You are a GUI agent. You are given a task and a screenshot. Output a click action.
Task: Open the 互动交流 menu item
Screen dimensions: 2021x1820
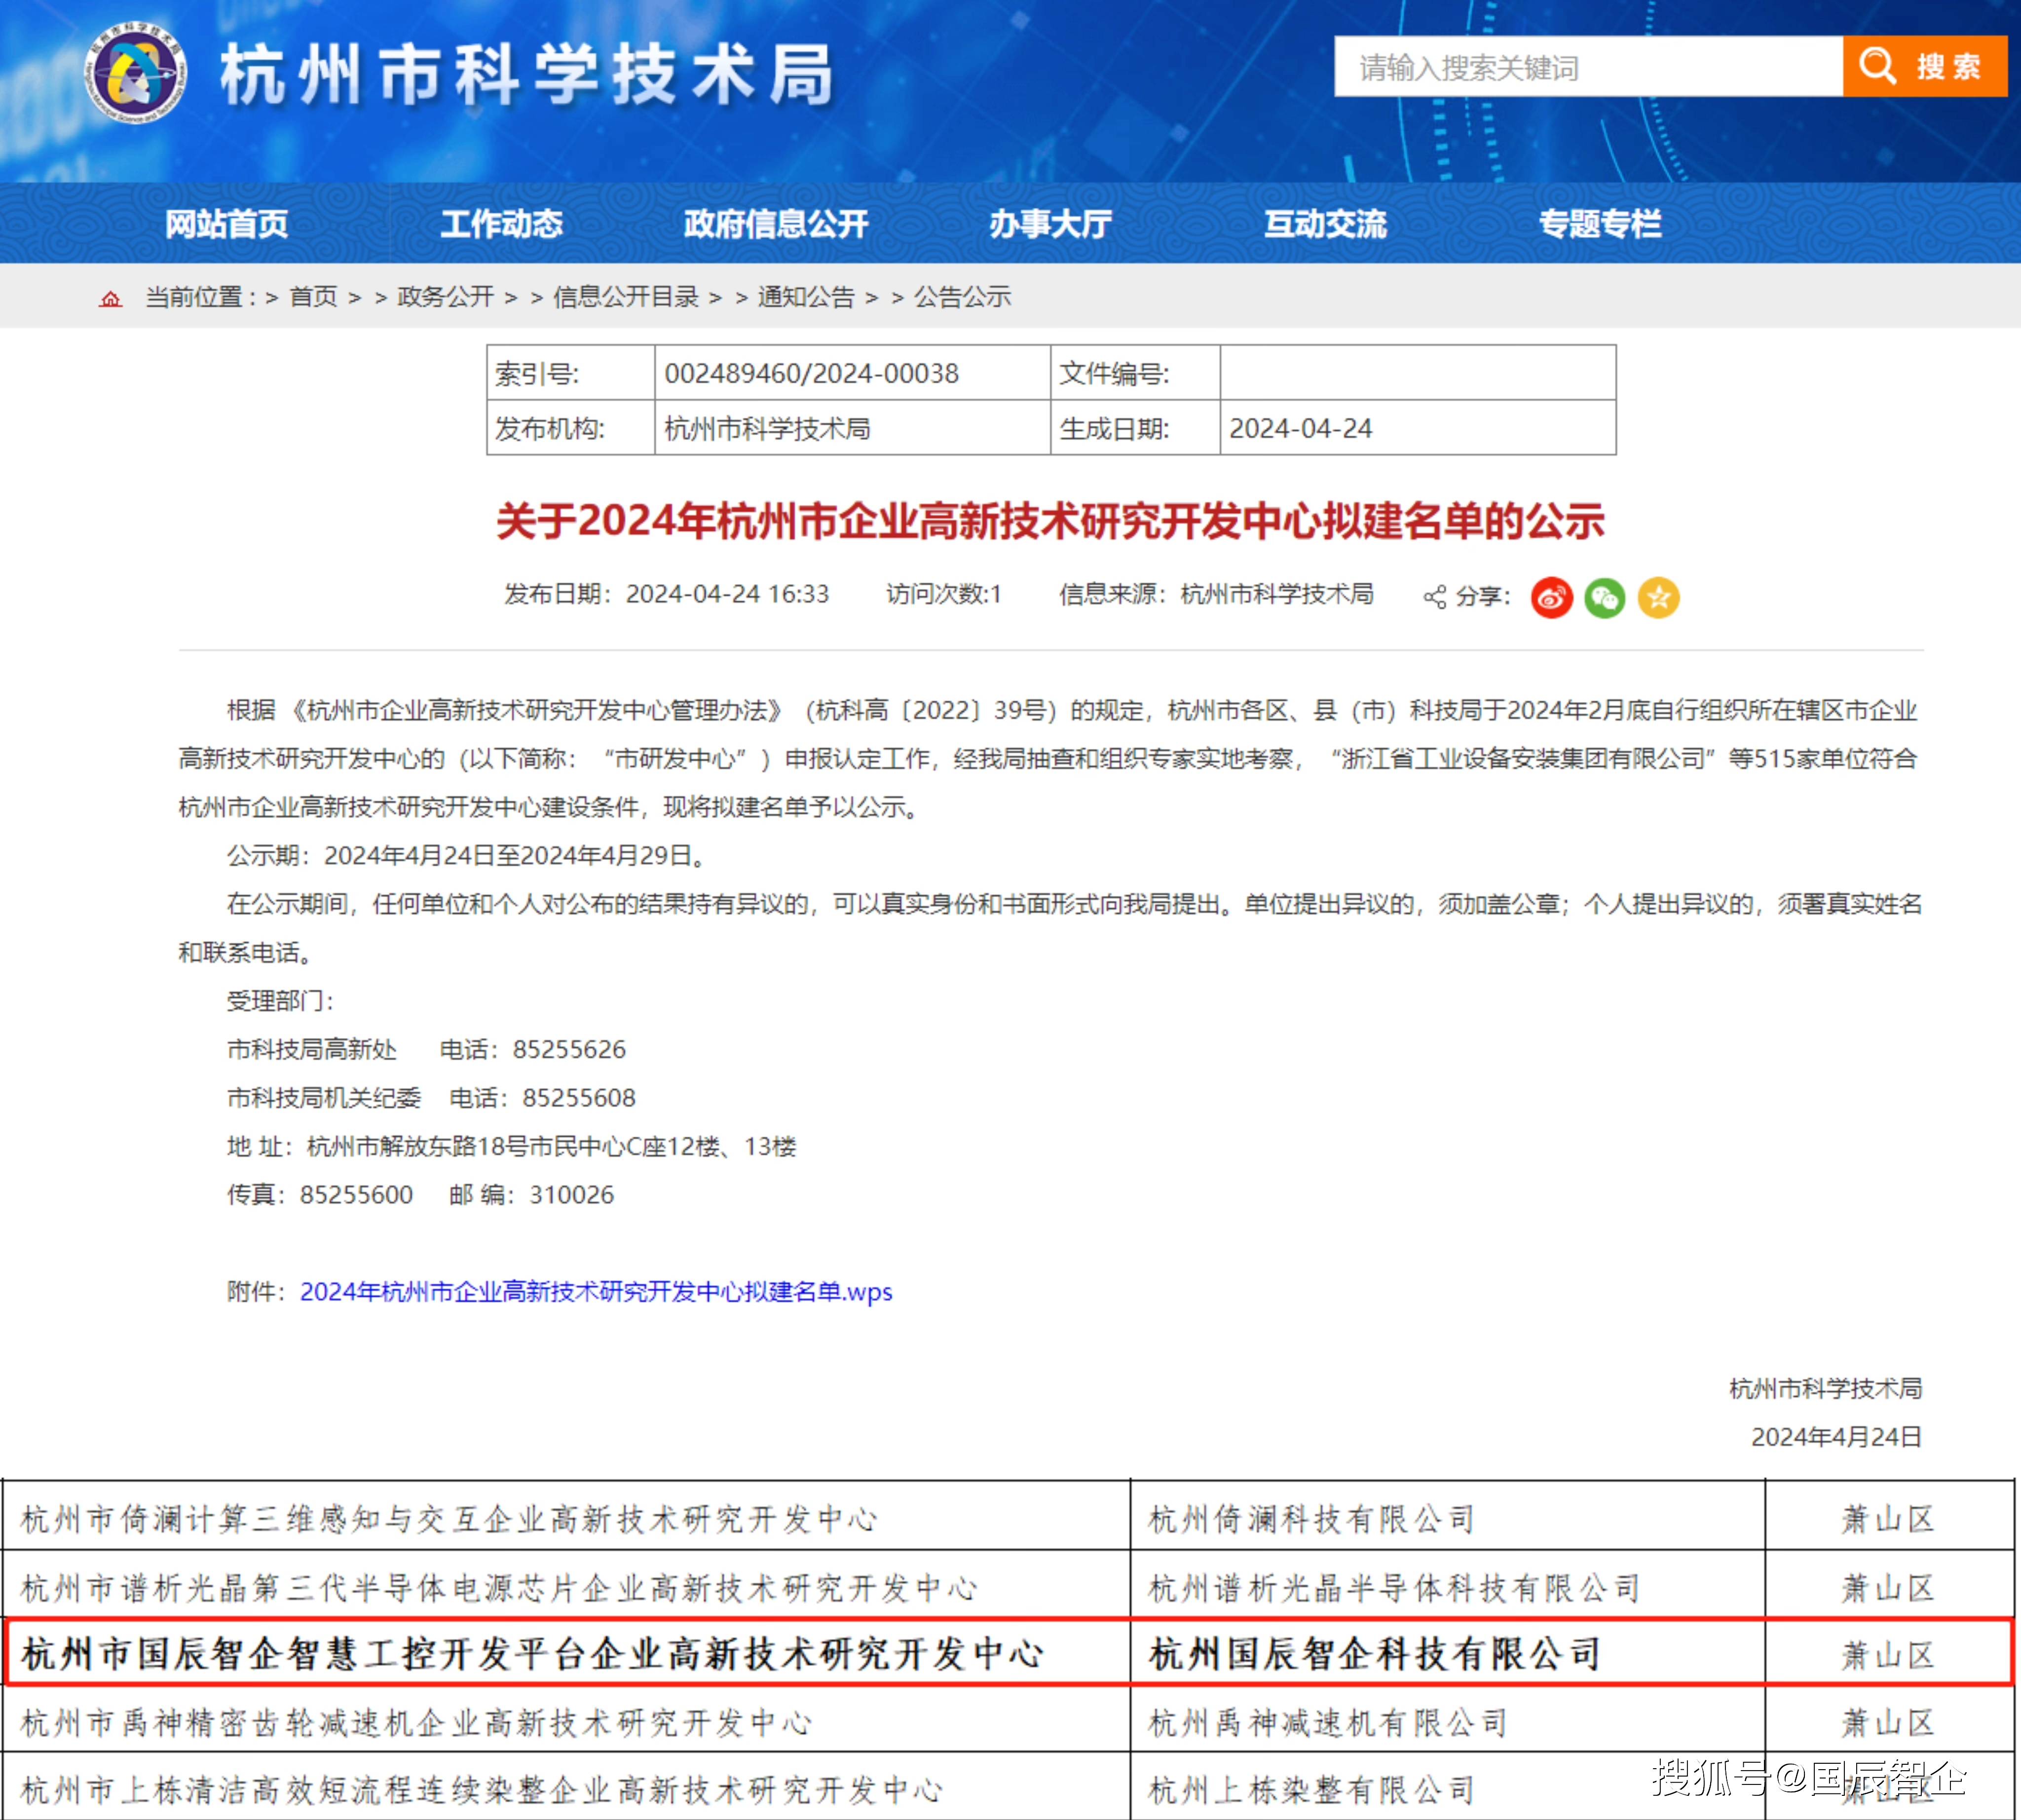(x=1325, y=224)
